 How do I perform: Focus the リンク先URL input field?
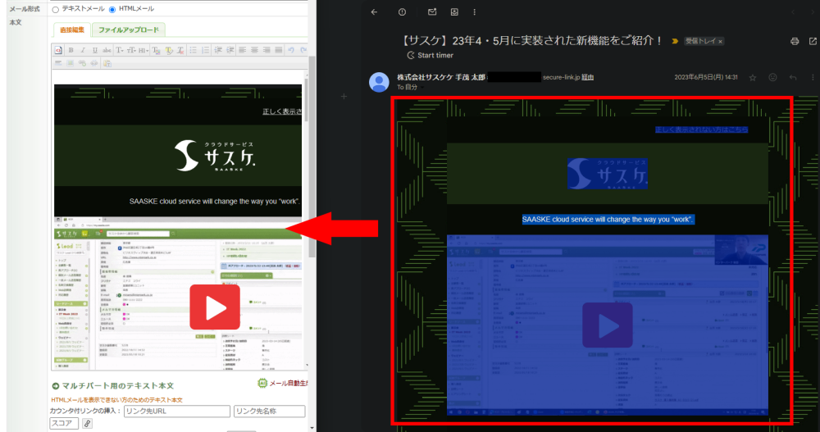point(177,411)
